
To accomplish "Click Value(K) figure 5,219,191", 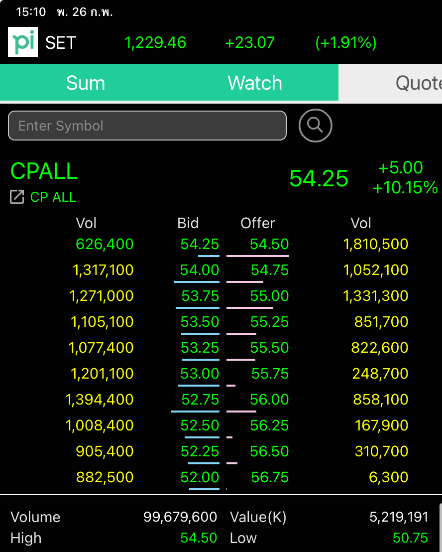I will [x=399, y=517].
